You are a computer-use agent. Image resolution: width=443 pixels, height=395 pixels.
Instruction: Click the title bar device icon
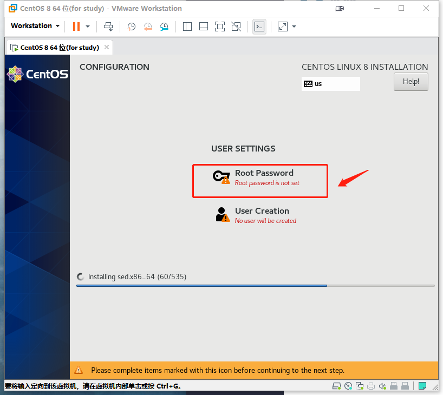pyautogui.click(x=340, y=9)
